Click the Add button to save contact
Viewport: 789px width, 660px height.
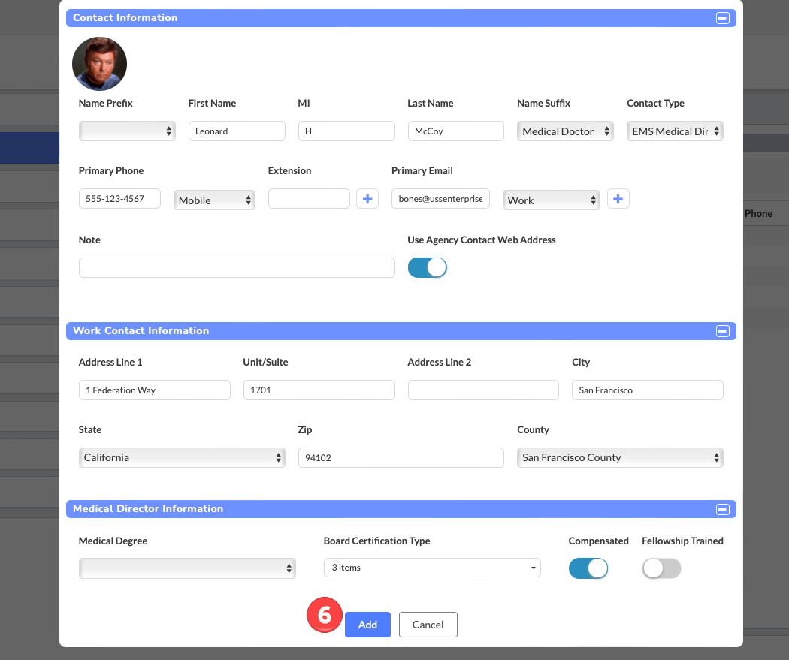(367, 624)
